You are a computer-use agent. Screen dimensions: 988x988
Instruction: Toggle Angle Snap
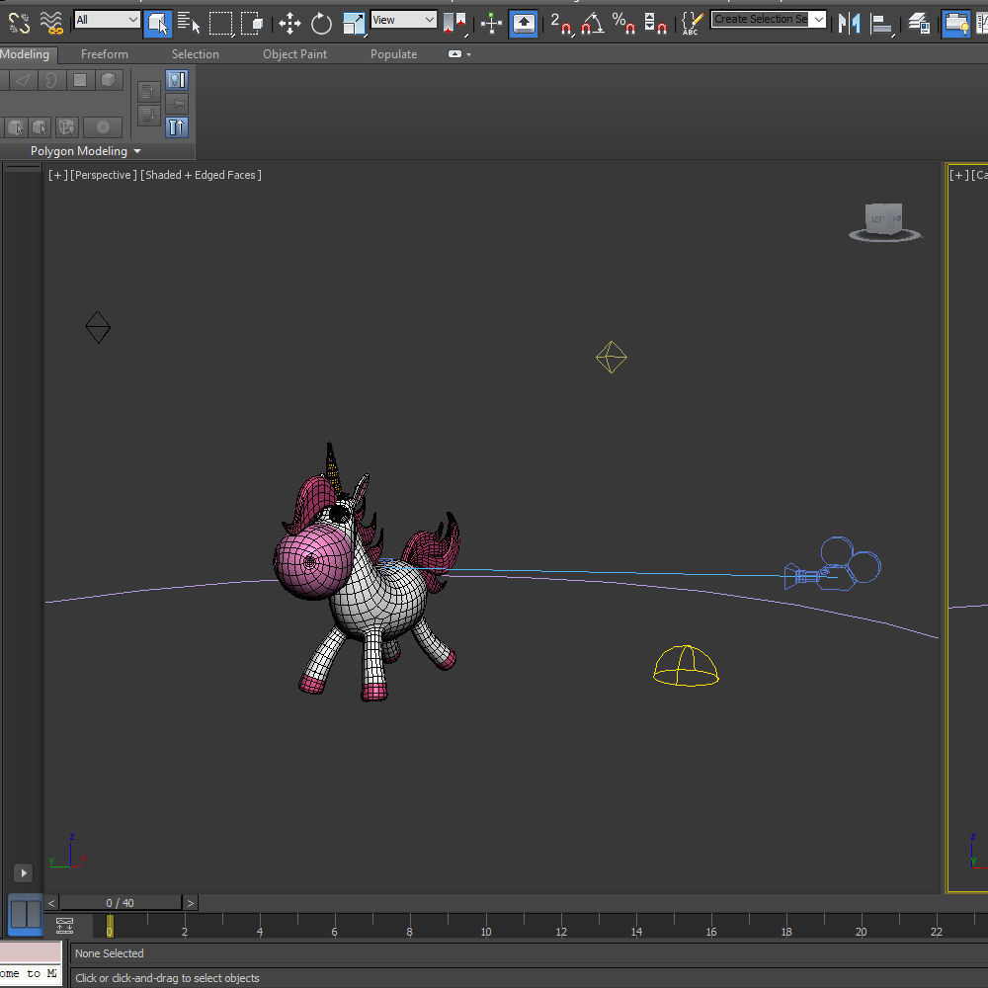point(592,24)
